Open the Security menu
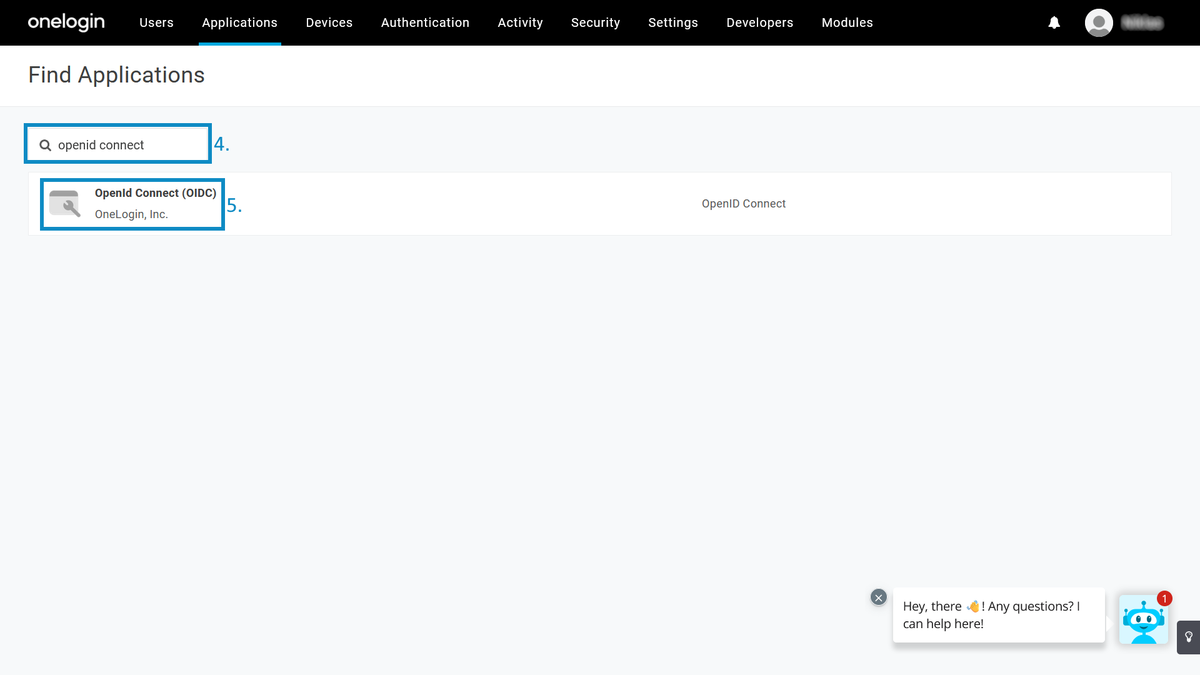The width and height of the screenshot is (1200, 675). 596,22
